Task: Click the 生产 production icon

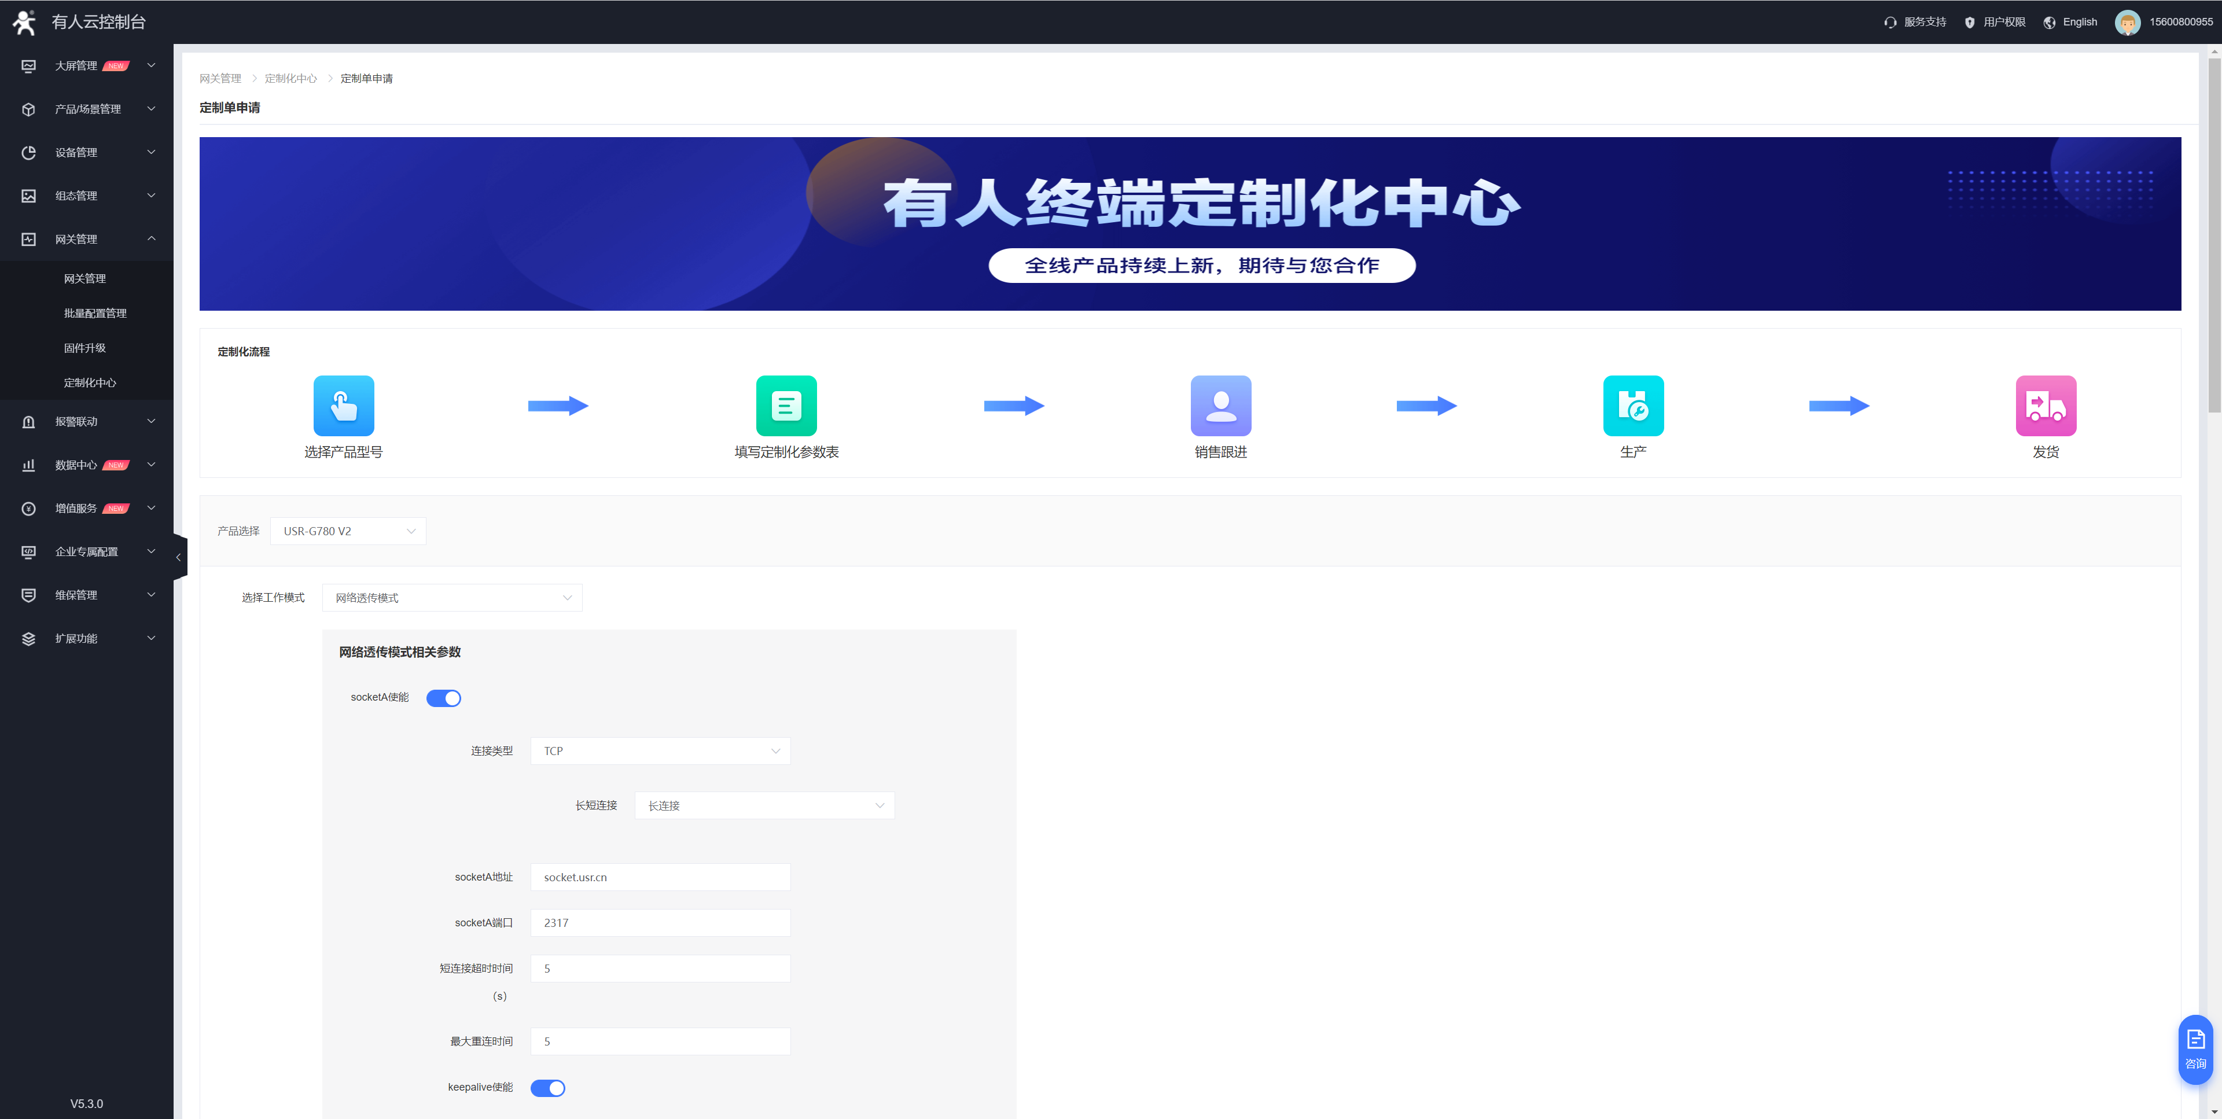Action: (1633, 406)
